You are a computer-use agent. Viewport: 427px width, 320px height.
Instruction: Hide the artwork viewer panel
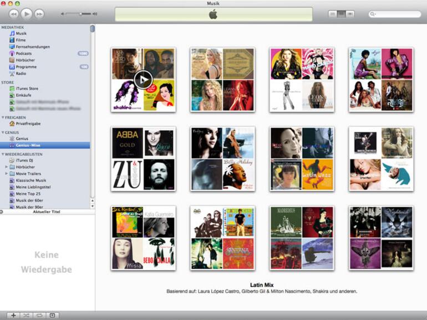tap(52, 316)
